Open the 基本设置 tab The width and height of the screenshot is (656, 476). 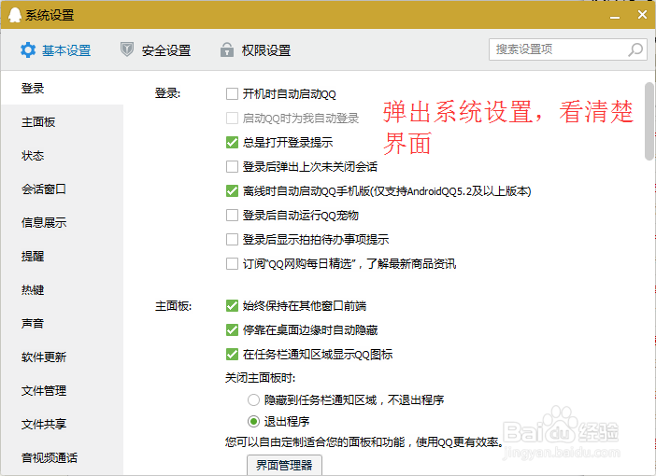(x=56, y=50)
